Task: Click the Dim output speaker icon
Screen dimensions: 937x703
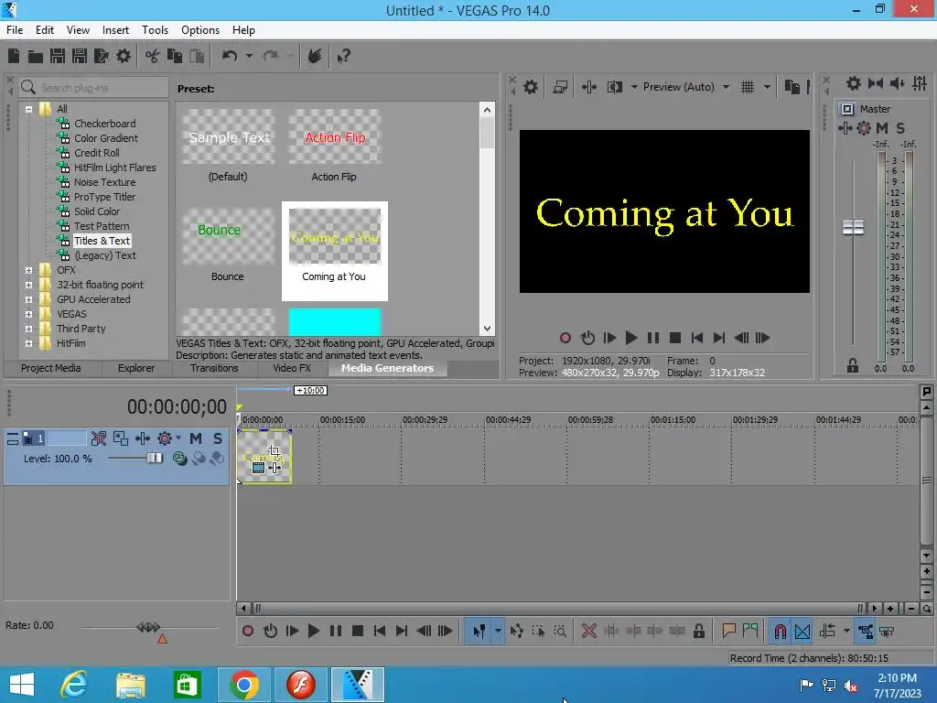Action: pyautogui.click(x=898, y=83)
